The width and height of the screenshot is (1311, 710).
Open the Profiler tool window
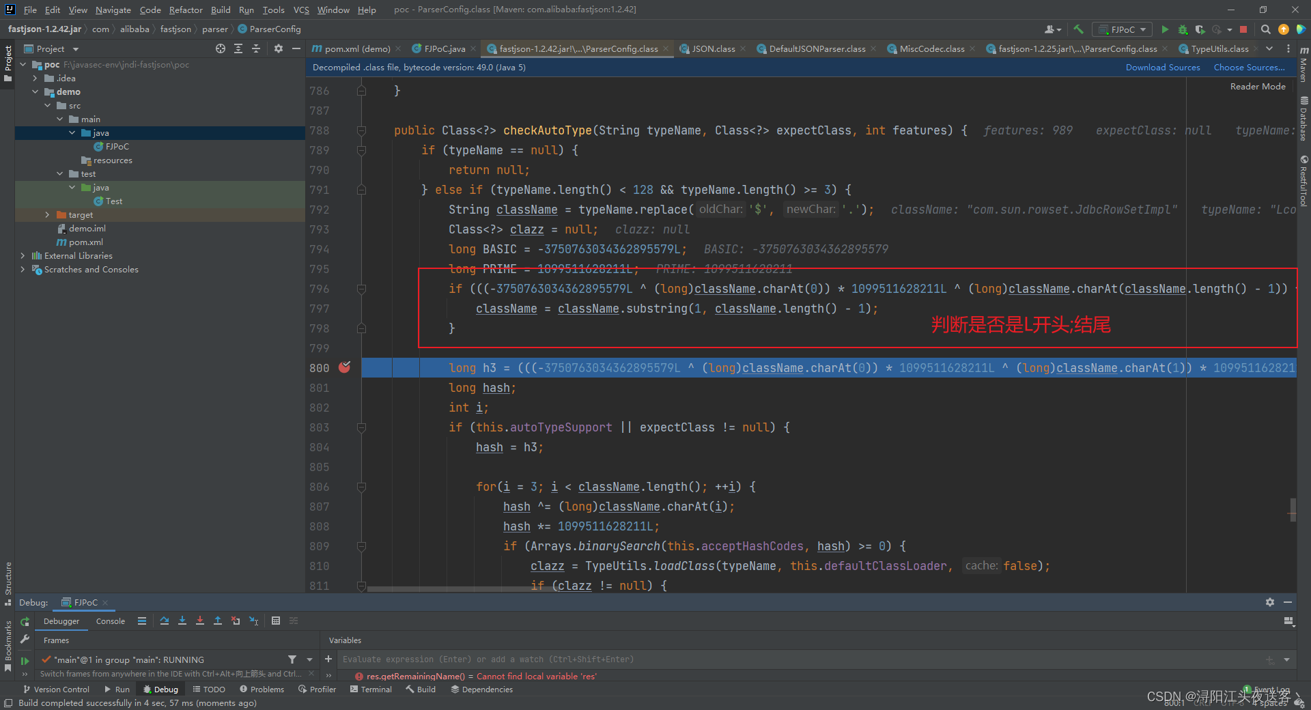(318, 690)
